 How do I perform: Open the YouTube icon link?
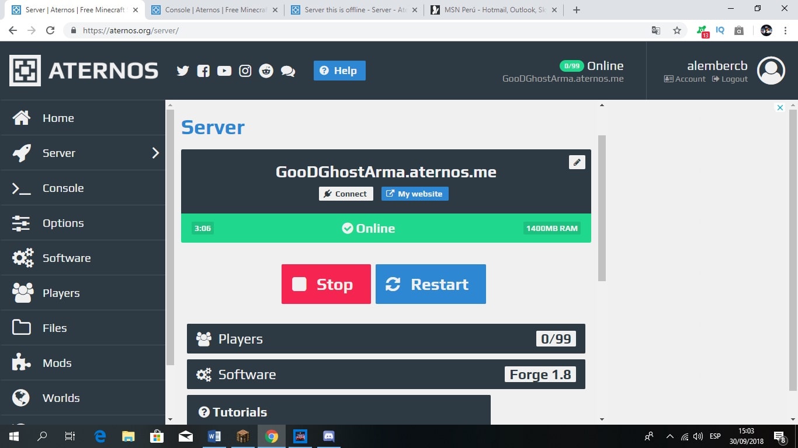[224, 71]
